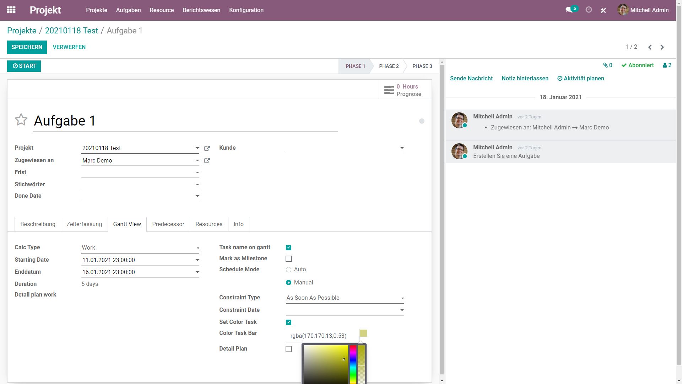Open the activities clock icon in navbar
This screenshot has height=384, width=682.
(589, 10)
